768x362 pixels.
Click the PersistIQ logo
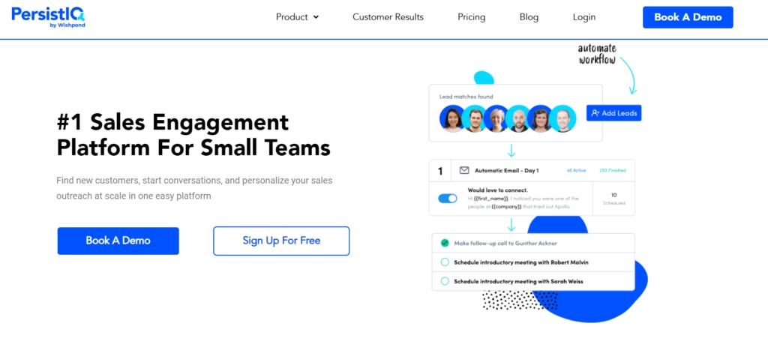(49, 17)
